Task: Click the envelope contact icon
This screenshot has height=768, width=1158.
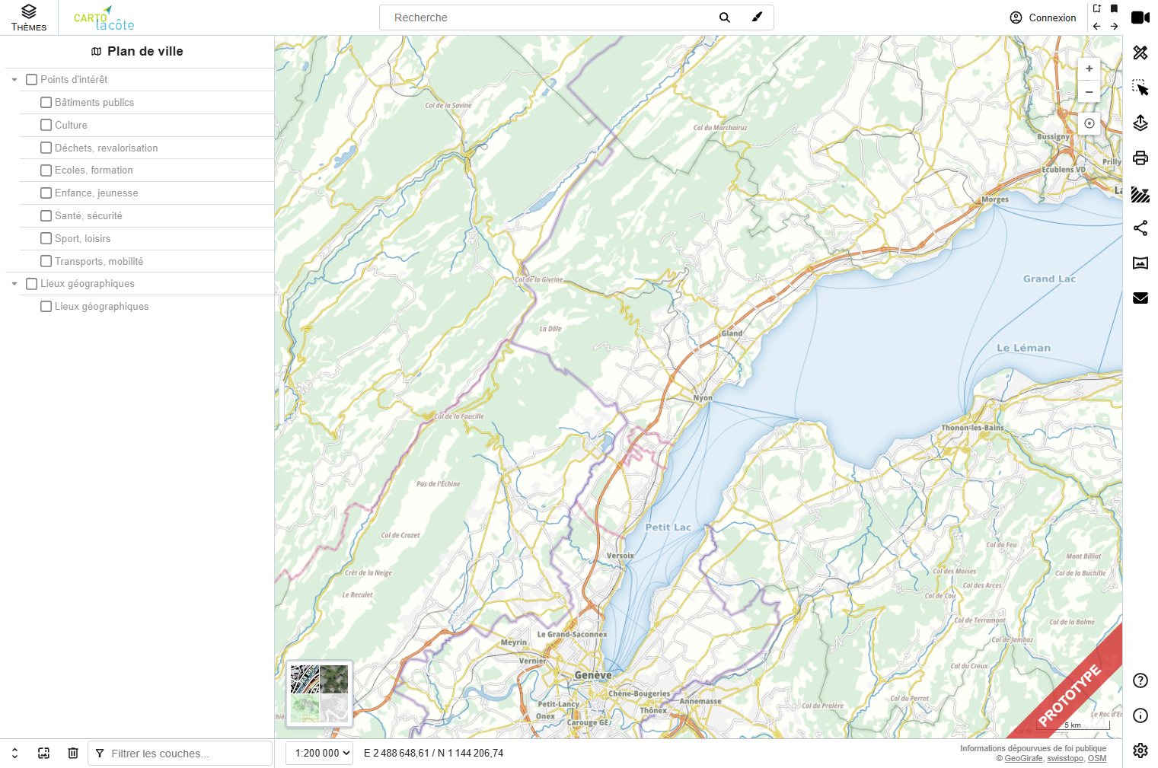Action: pos(1140,298)
